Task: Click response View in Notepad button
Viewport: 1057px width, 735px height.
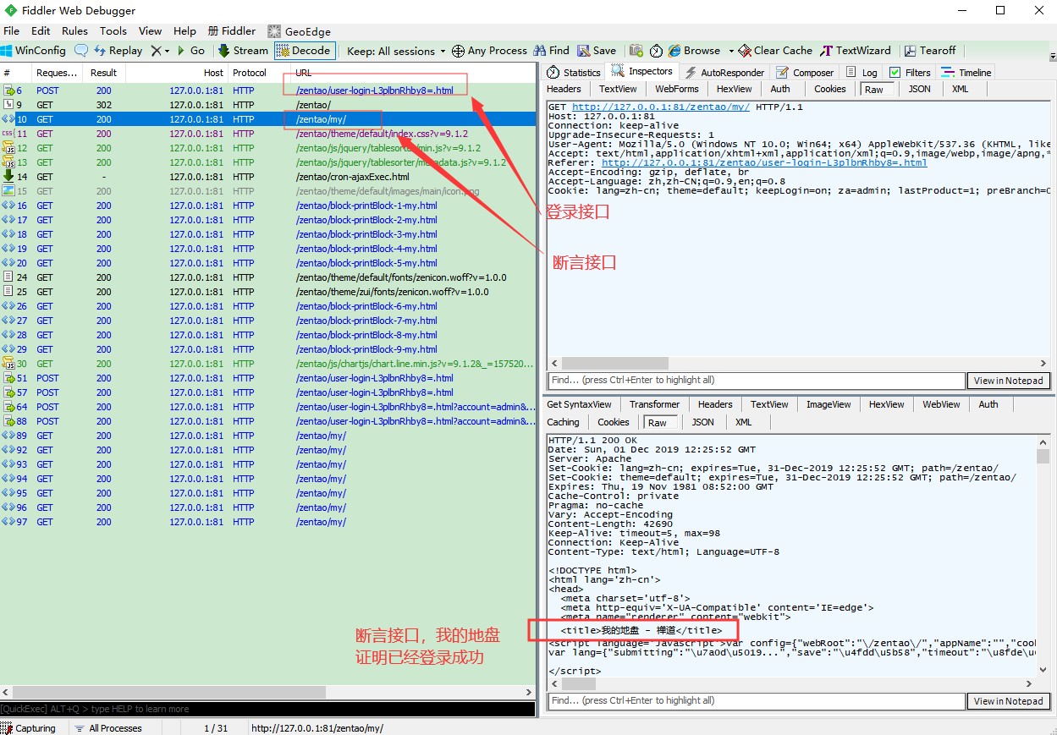Action: [x=1008, y=701]
